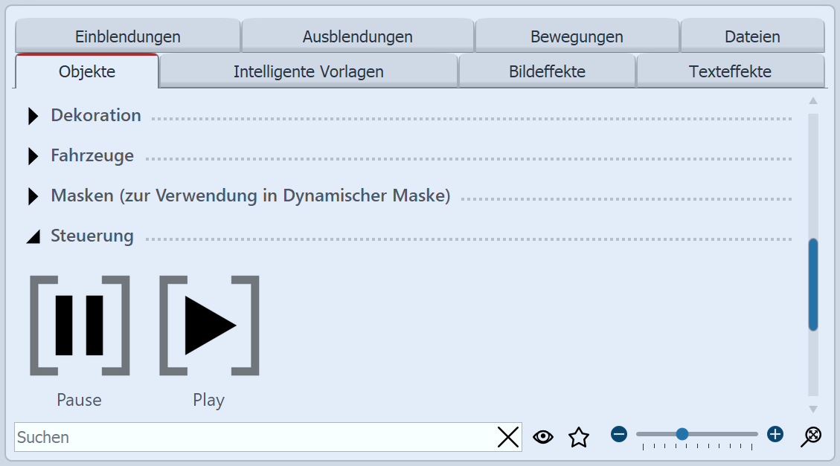This screenshot has width=840, height=466.
Task: Click the minus icon to shrink thumbnails
Action: 618,434
